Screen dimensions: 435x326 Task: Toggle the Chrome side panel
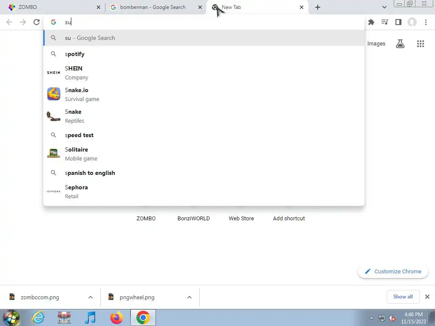(398, 22)
